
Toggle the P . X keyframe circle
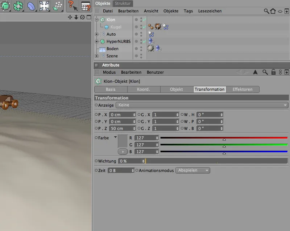96,115
